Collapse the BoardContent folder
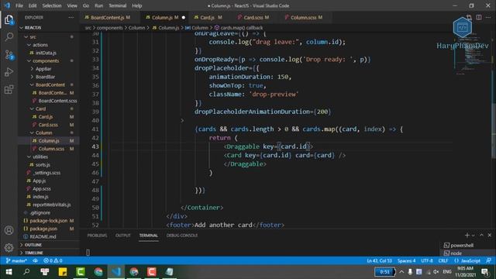496x279 pixels. pos(50,84)
